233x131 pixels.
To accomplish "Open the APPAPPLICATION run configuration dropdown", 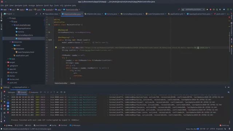I will 193,9.
